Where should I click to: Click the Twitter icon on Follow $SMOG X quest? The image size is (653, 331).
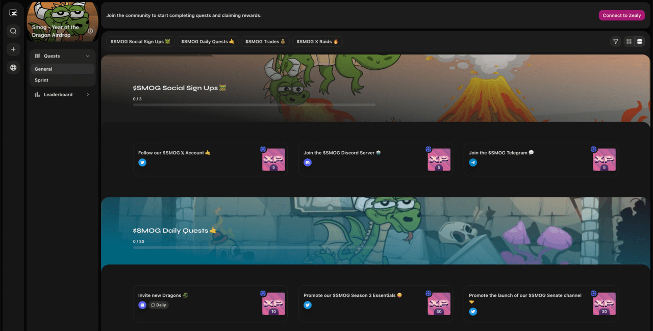[142, 162]
